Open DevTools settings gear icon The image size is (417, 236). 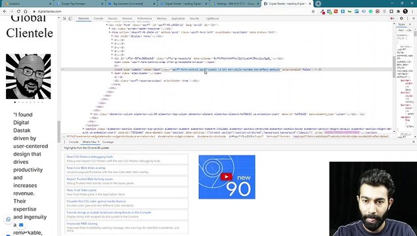click(x=401, y=18)
